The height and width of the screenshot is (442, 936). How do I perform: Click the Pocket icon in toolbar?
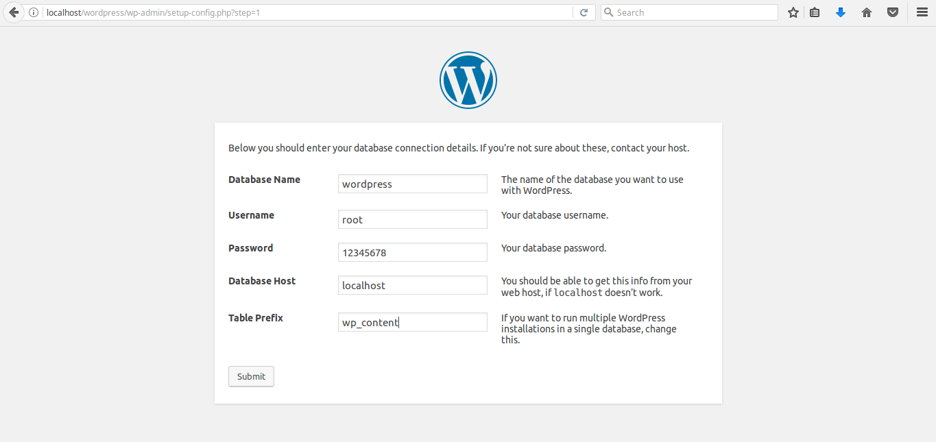click(x=893, y=12)
